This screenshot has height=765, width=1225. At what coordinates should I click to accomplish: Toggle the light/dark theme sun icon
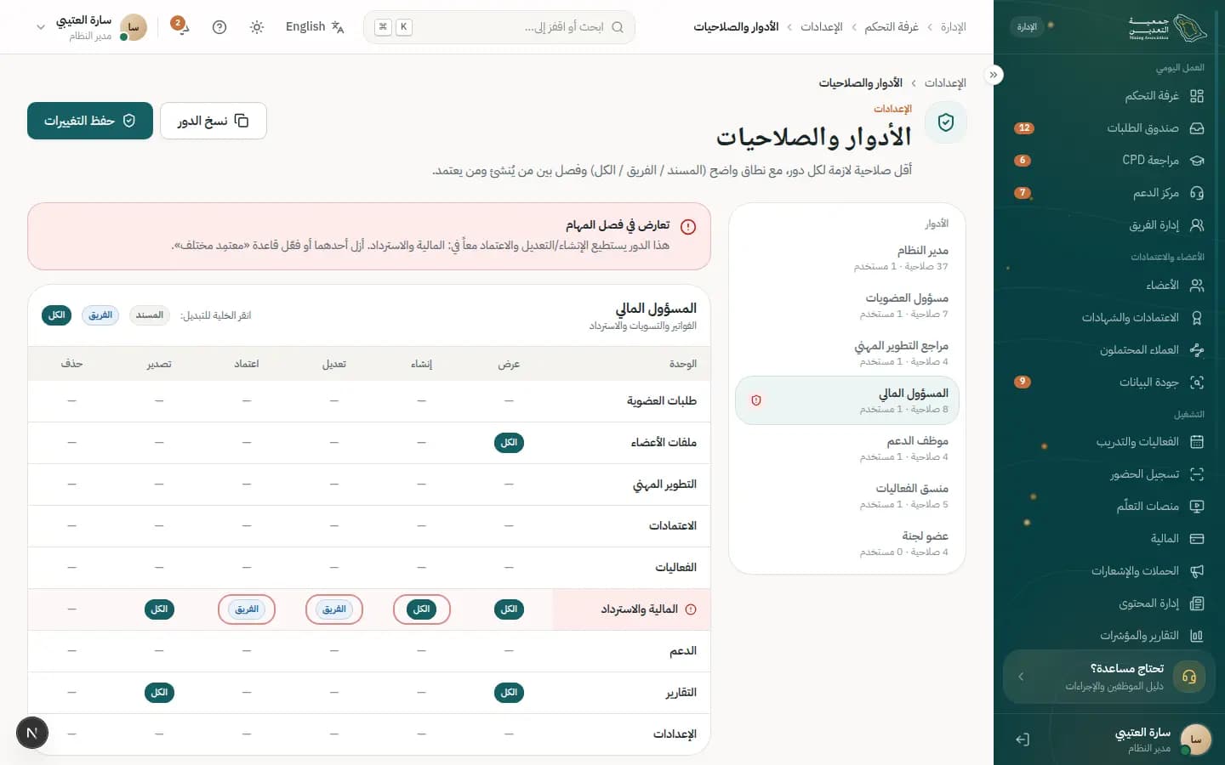pyautogui.click(x=257, y=27)
